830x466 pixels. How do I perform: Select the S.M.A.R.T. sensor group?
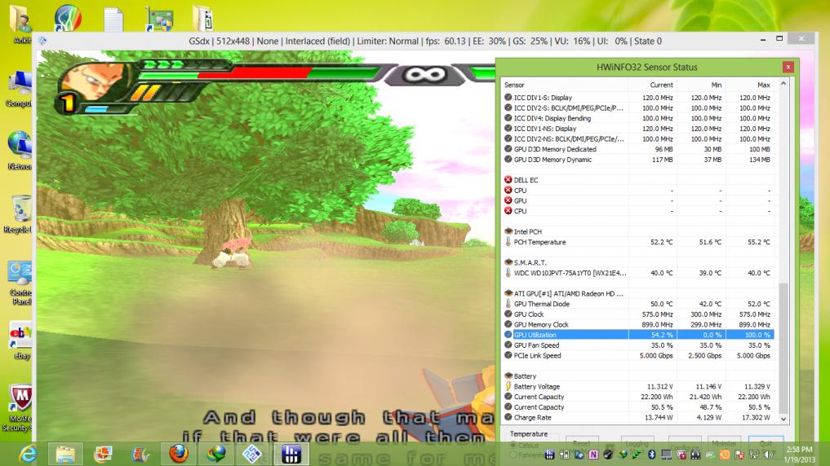pyautogui.click(x=638, y=262)
